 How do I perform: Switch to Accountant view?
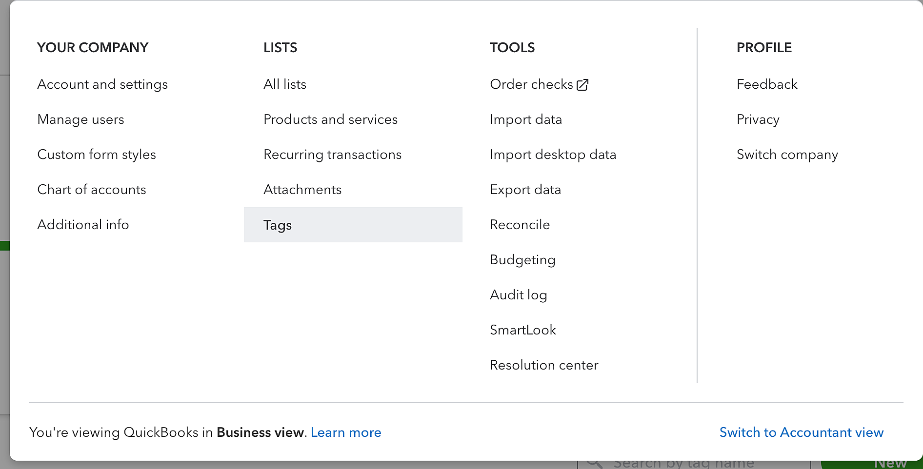(x=801, y=432)
